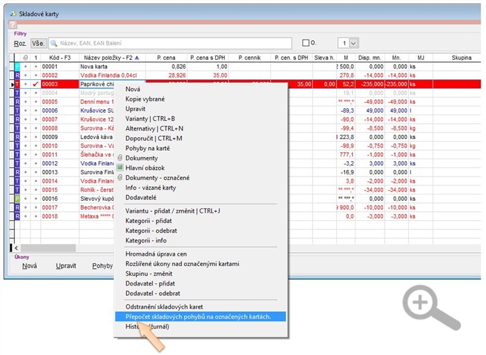Open Dodavatelé from the context menu

(x=141, y=197)
